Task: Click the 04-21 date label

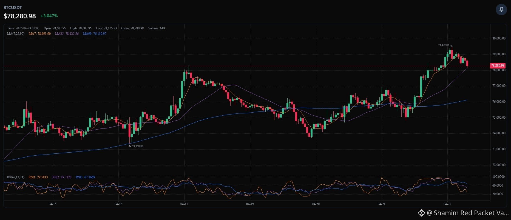Action: coord(382,204)
